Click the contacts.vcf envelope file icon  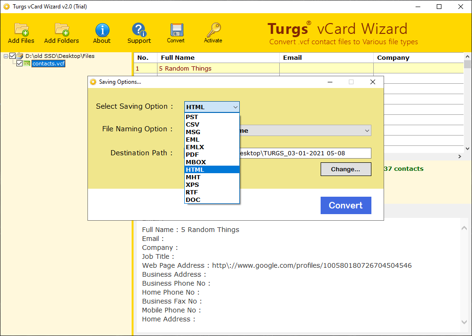[x=27, y=63]
